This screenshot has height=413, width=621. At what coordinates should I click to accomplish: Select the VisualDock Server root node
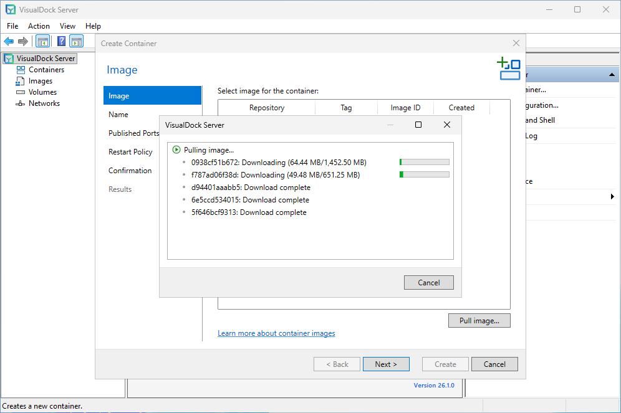46,59
